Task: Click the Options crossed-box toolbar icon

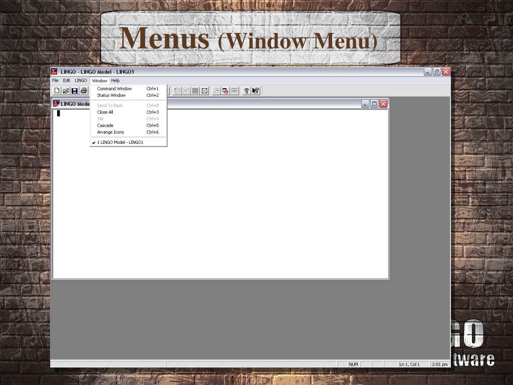Action: 204,91
